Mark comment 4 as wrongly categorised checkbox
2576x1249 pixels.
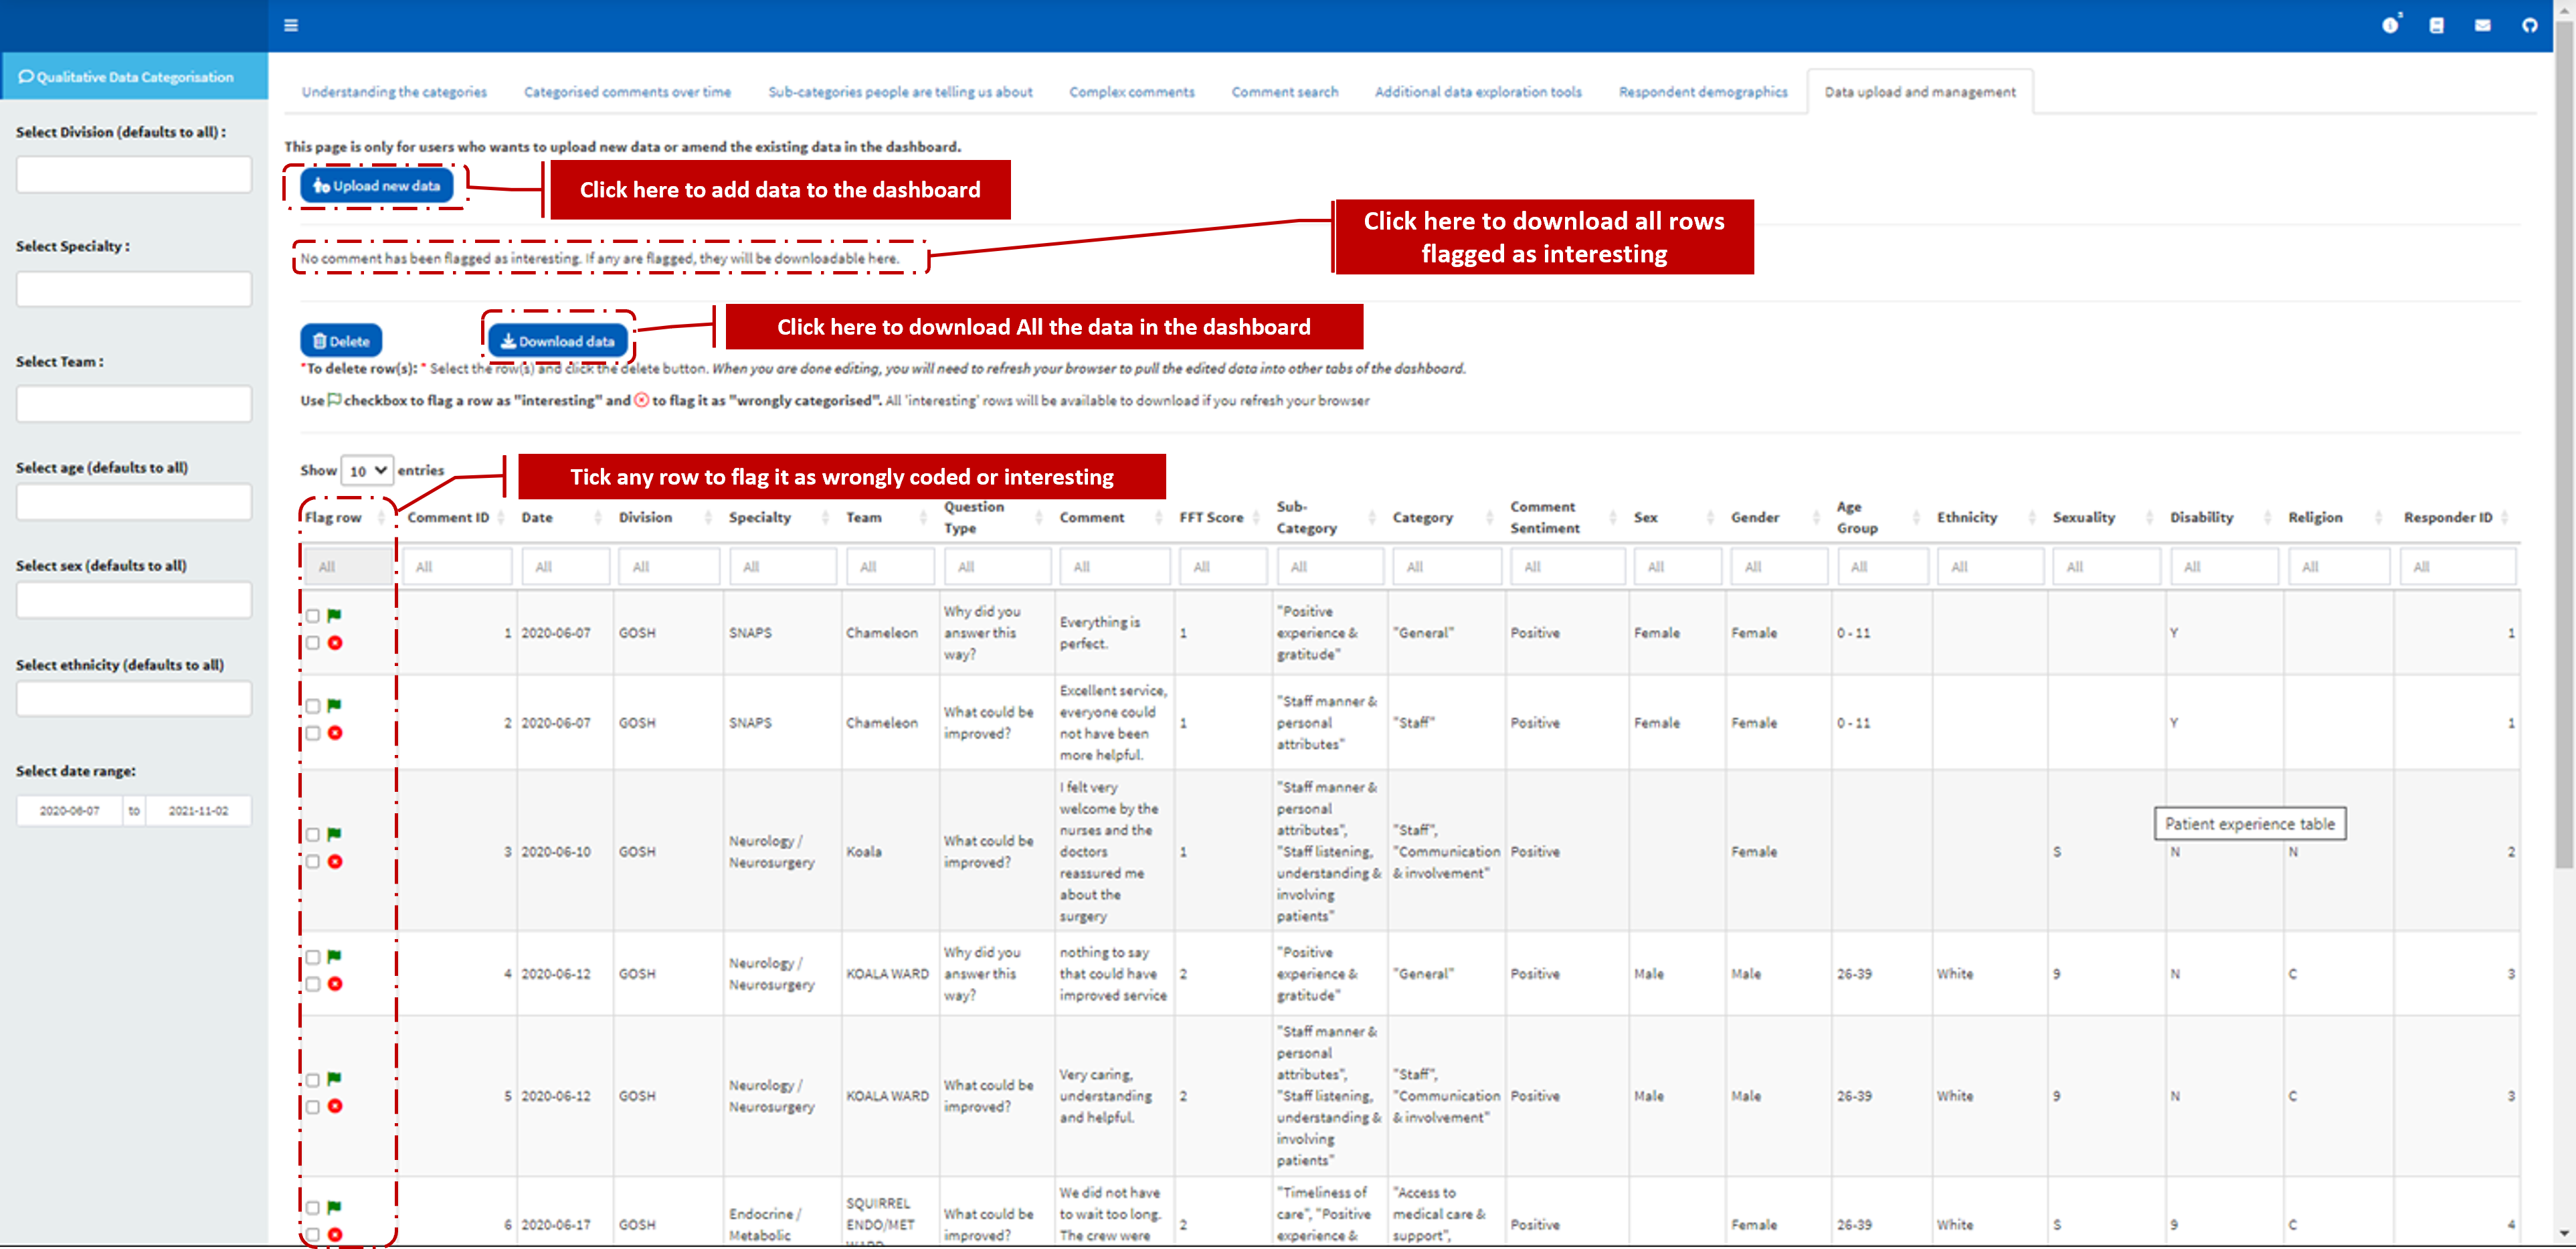[x=313, y=985]
